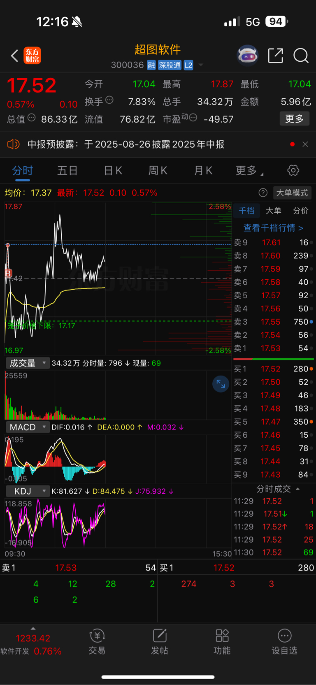316x685 pixels.
Task: Open 查看千档行情 link
Action: pyautogui.click(x=273, y=228)
